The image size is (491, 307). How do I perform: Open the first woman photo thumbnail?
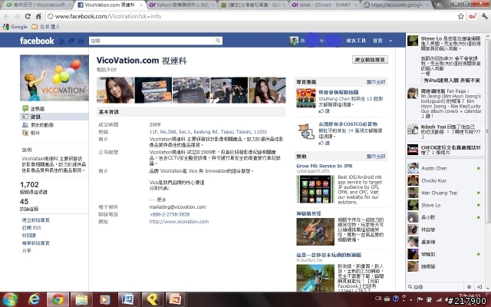click(x=115, y=90)
